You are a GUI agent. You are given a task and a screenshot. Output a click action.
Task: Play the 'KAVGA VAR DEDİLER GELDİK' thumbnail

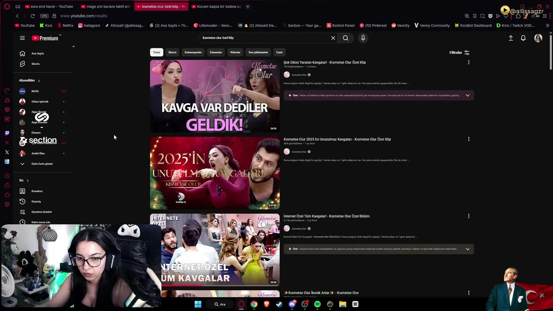tap(215, 96)
